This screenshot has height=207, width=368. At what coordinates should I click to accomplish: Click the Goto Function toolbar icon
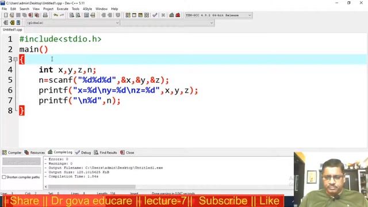pyautogui.click(x=86, y=16)
